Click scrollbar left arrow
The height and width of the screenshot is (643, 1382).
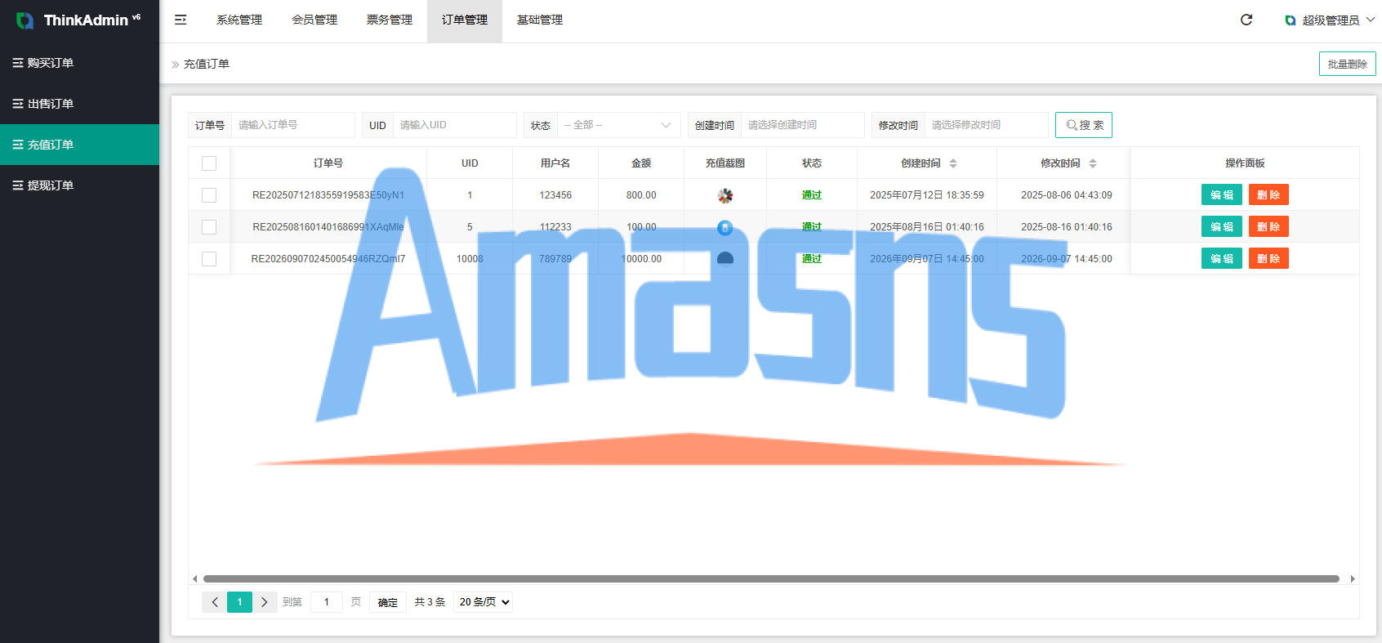[194, 578]
